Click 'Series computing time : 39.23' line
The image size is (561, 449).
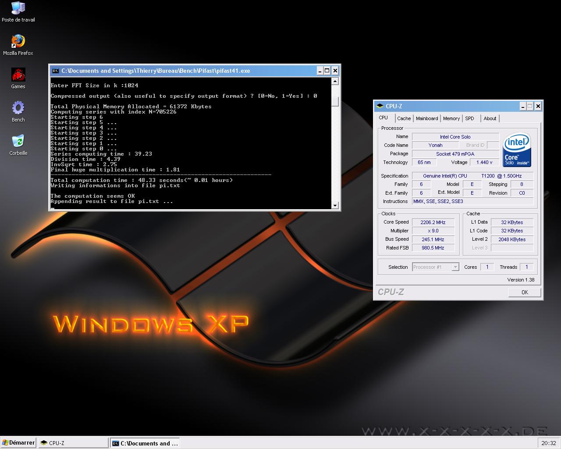101,154
